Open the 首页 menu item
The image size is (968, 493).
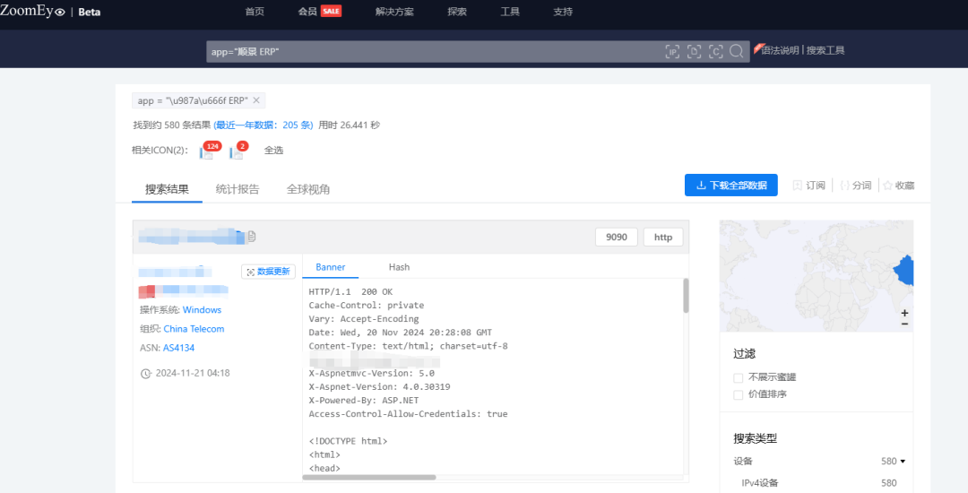255,12
